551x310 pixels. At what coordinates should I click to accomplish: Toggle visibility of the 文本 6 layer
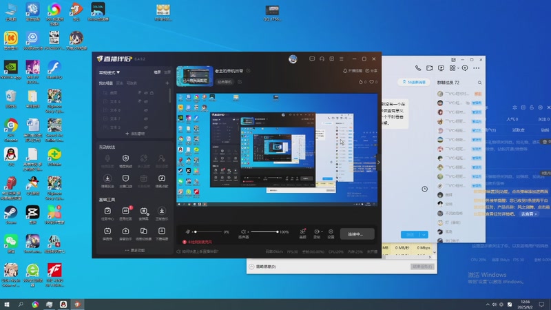pyautogui.click(x=146, y=101)
